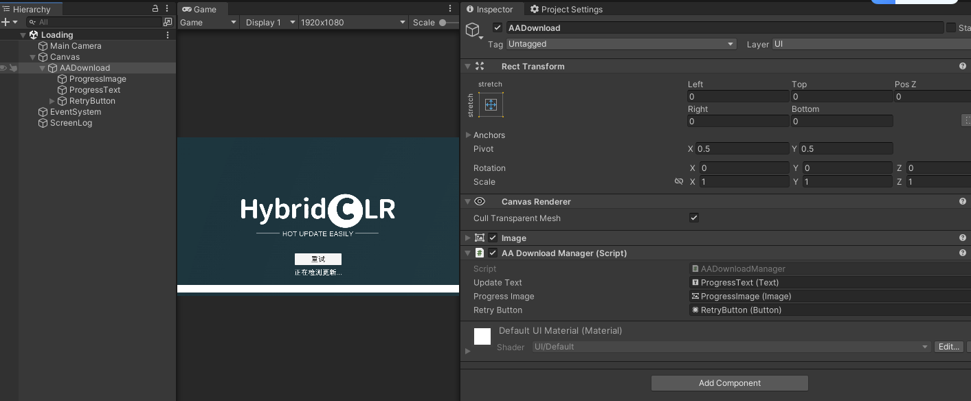Screen dimensions: 971x401
Task: Collapse the Rect Transform component
Action: point(468,67)
